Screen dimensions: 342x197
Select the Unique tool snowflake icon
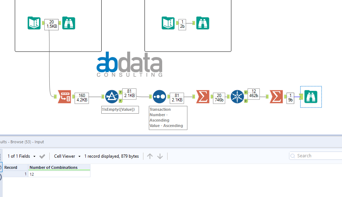point(237,97)
